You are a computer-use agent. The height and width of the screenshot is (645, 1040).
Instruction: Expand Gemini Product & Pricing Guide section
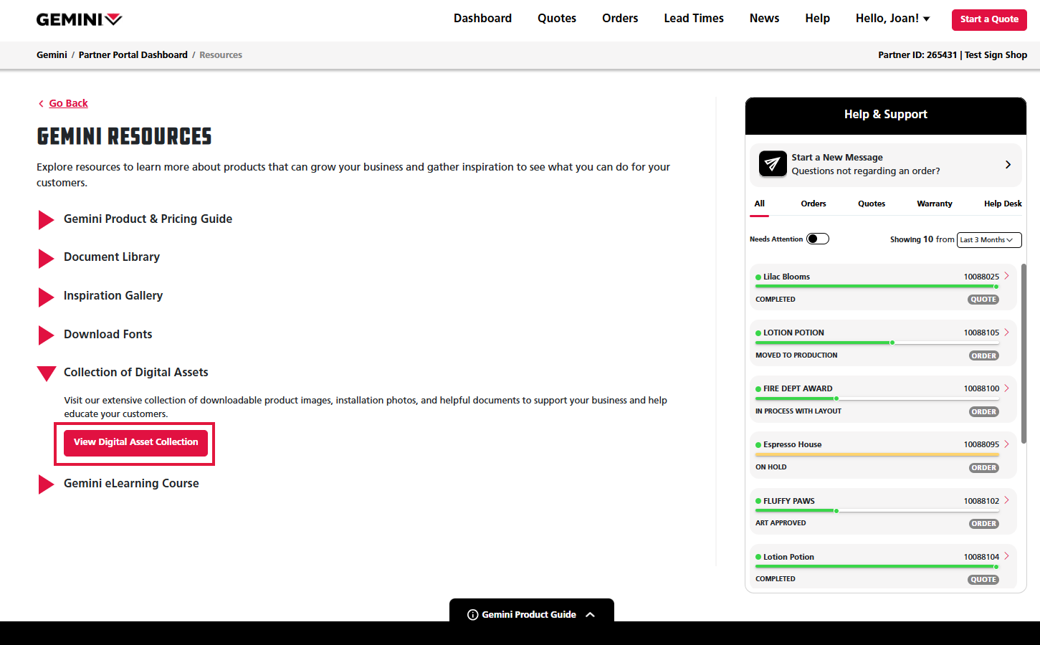[x=47, y=220]
